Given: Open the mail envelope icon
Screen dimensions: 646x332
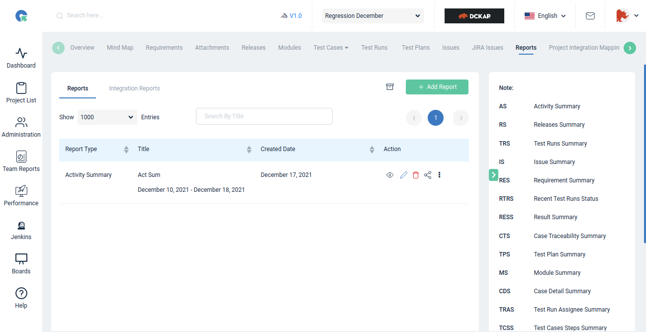Looking at the screenshot, I should (x=590, y=16).
